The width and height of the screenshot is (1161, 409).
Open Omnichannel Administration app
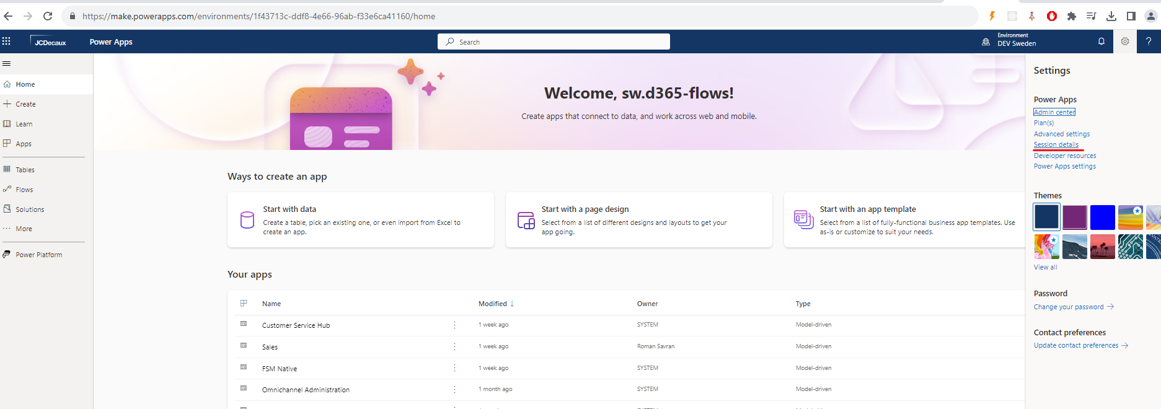tap(306, 390)
